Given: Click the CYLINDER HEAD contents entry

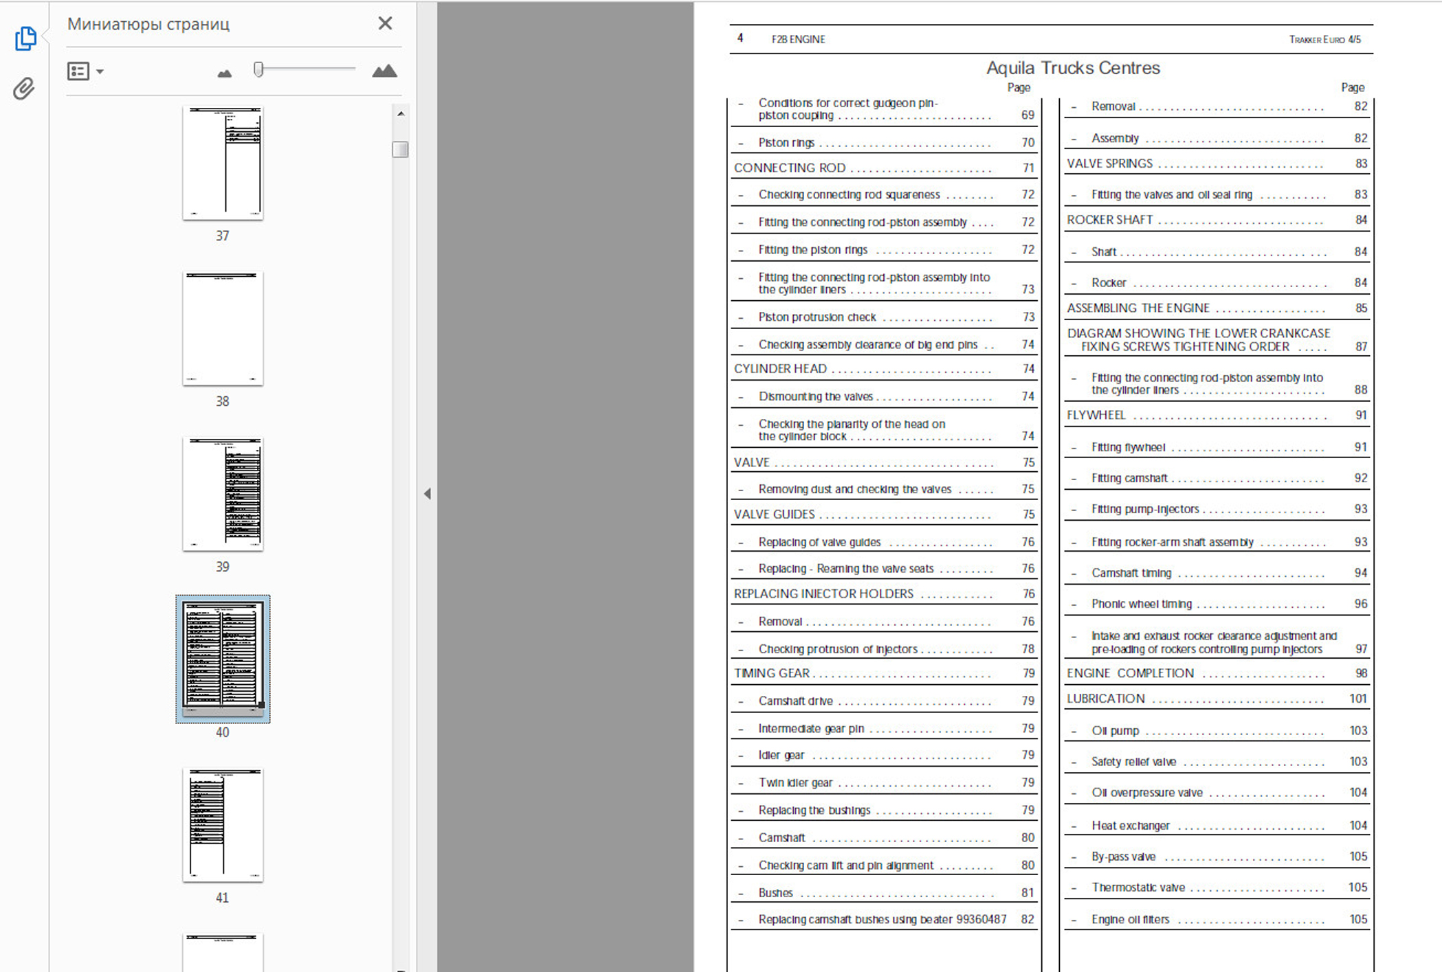Looking at the screenshot, I should (780, 369).
